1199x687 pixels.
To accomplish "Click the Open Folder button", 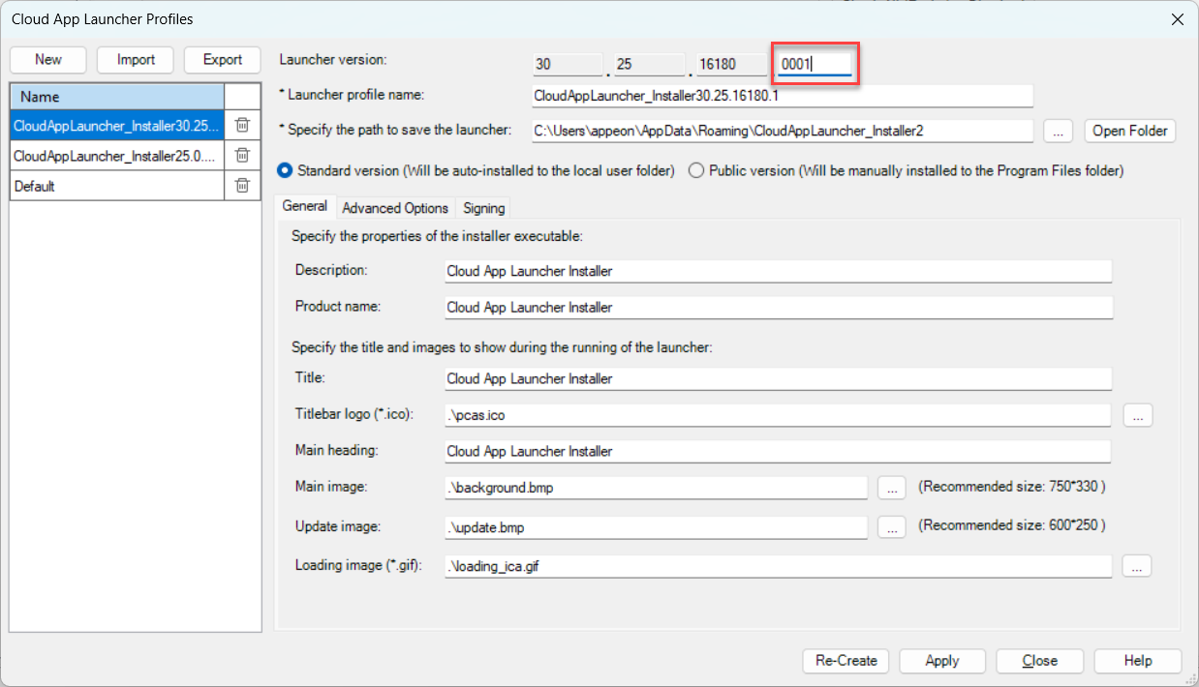I will point(1129,132).
